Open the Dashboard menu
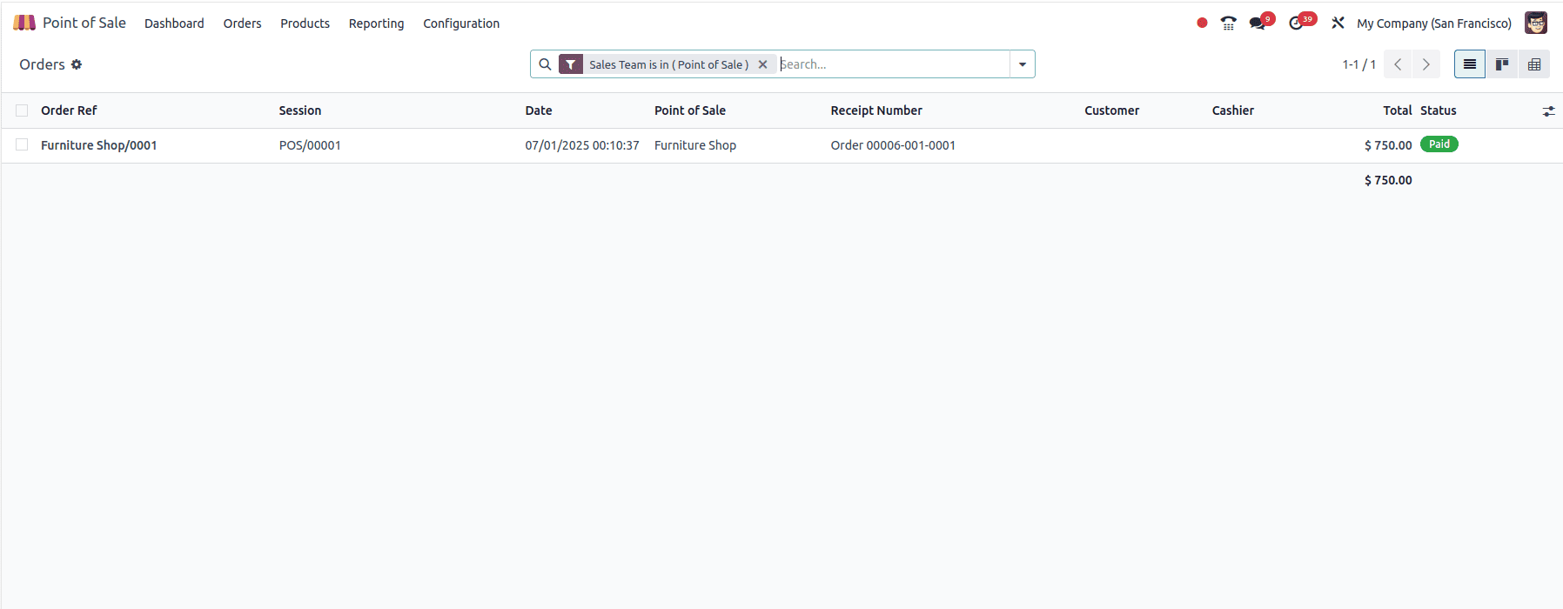 coord(174,23)
